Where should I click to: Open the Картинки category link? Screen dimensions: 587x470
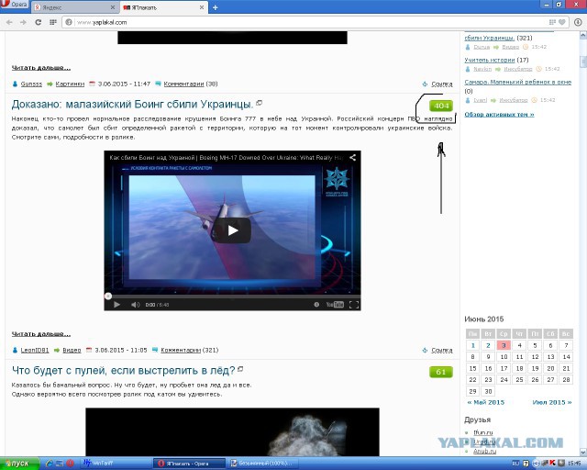(x=70, y=84)
